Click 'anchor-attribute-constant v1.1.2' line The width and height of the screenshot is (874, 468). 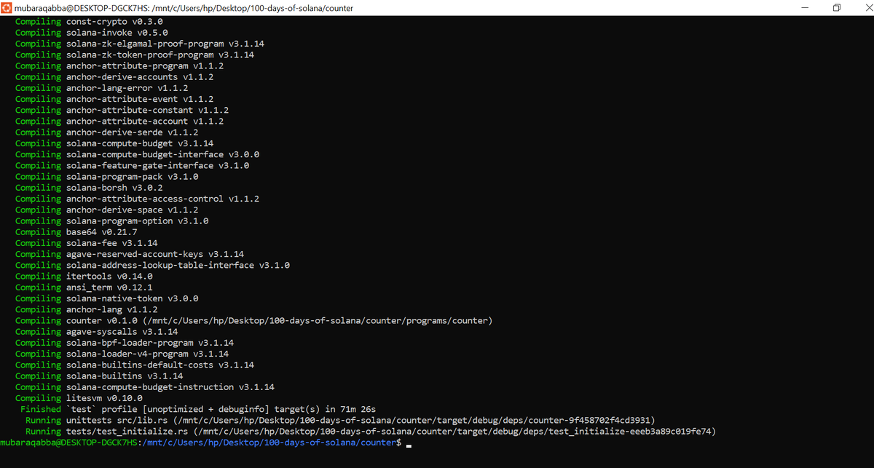[x=122, y=110]
